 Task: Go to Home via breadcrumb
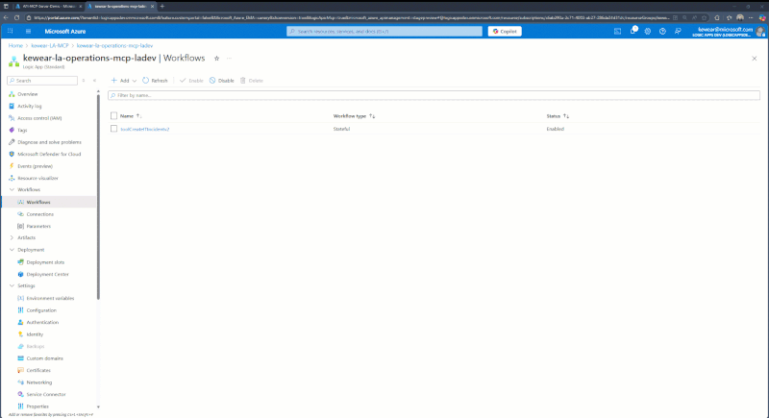click(x=15, y=45)
